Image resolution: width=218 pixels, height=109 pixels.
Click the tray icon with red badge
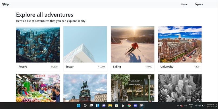pyautogui.click(x=181, y=106)
